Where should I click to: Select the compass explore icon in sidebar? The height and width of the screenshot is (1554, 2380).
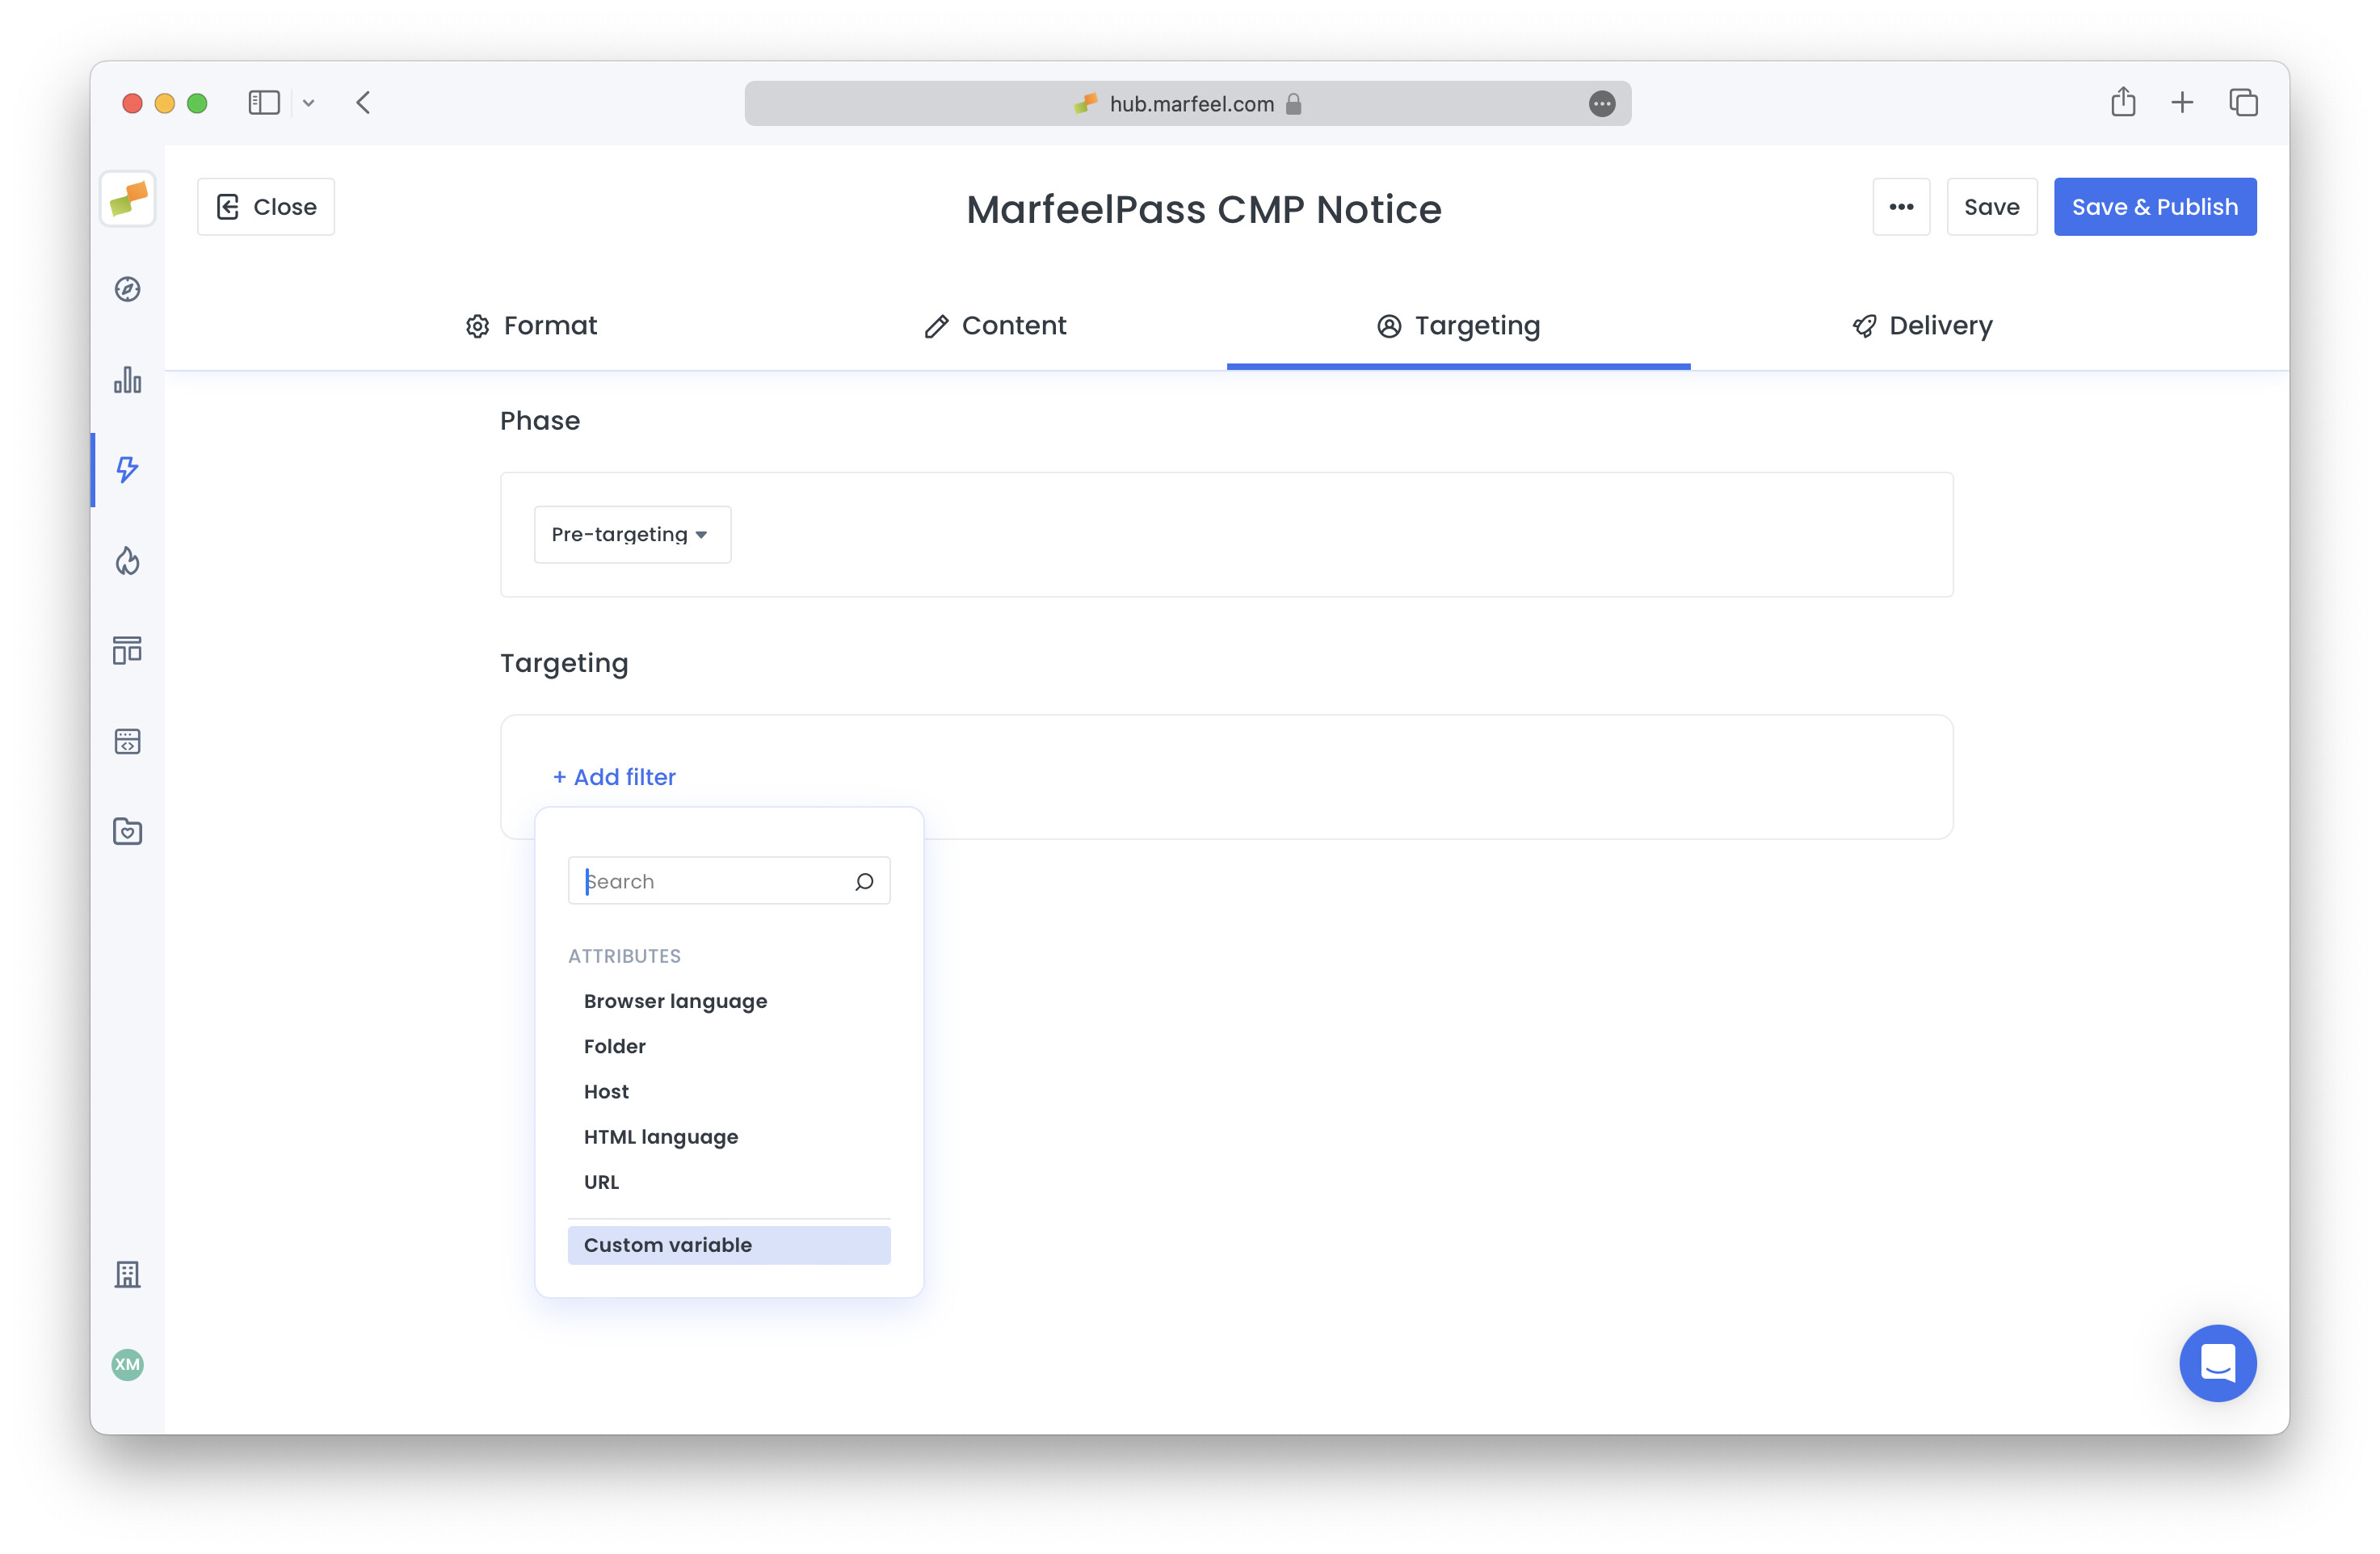click(x=127, y=289)
